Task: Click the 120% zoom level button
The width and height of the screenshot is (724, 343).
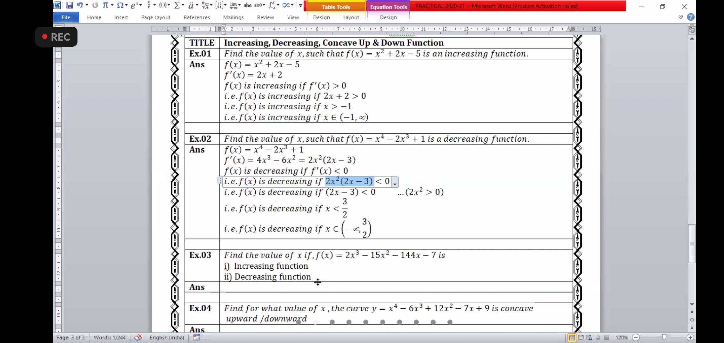Action: click(x=621, y=338)
